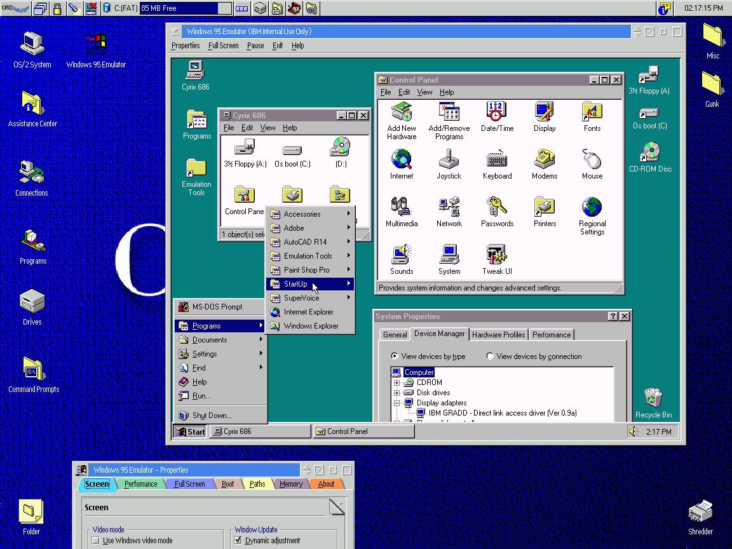
Task: Select IBM GRADD Direct link access driver entry
Action: point(503,412)
